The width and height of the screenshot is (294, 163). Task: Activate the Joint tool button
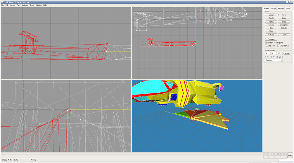click(284, 35)
